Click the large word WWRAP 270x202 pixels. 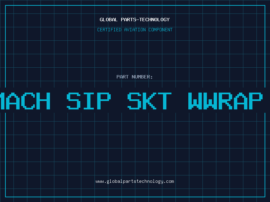click(225, 101)
